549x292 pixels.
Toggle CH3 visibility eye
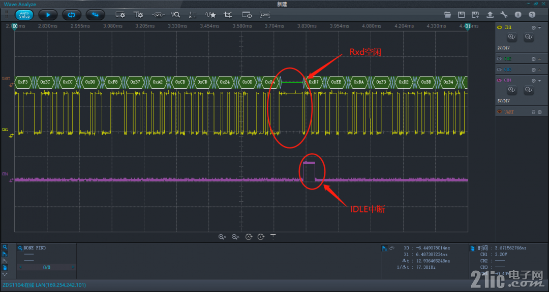[500, 69]
